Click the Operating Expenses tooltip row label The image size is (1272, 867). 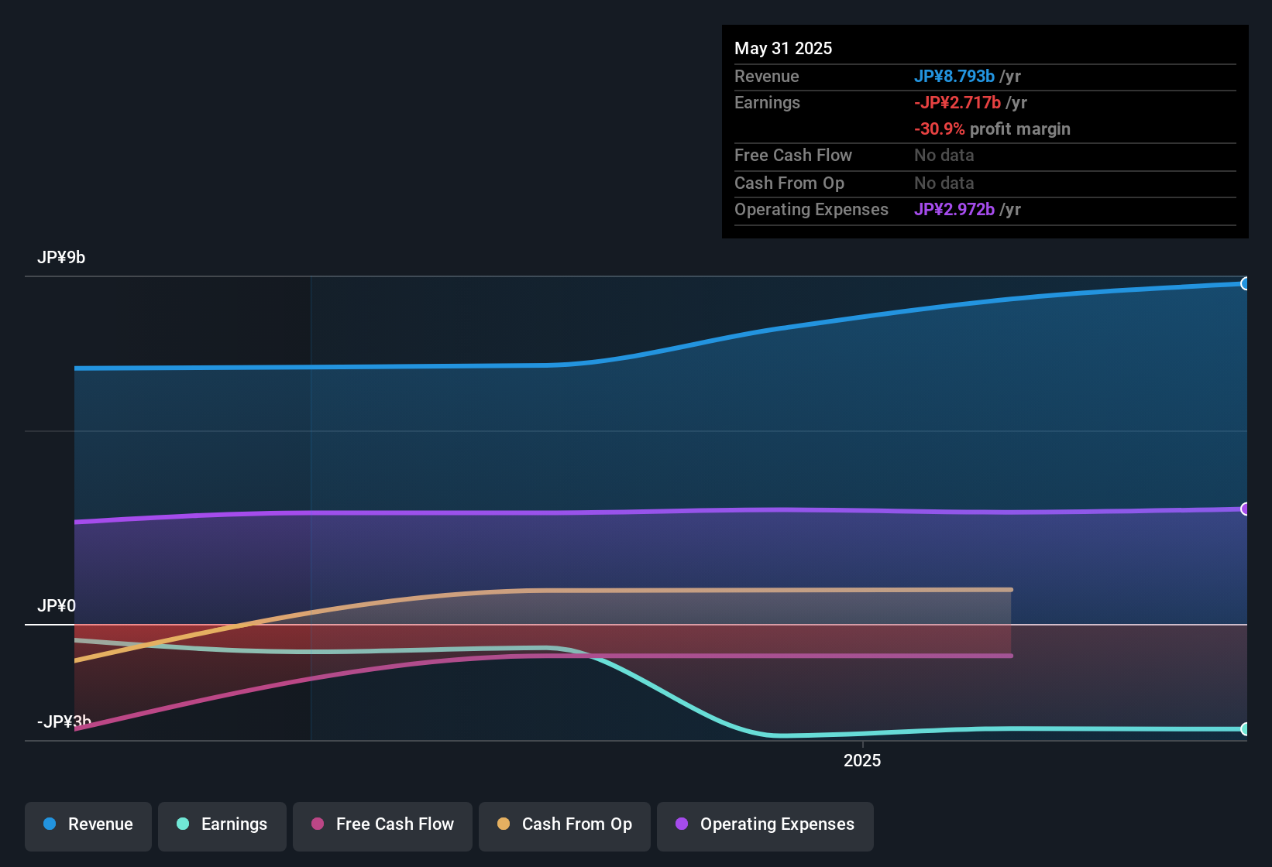(811, 209)
